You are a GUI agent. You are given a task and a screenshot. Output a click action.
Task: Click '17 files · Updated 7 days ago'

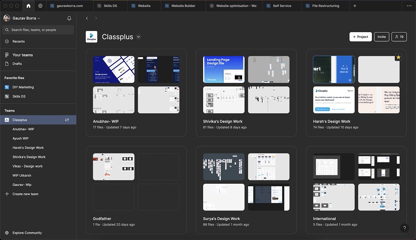pos(114,127)
